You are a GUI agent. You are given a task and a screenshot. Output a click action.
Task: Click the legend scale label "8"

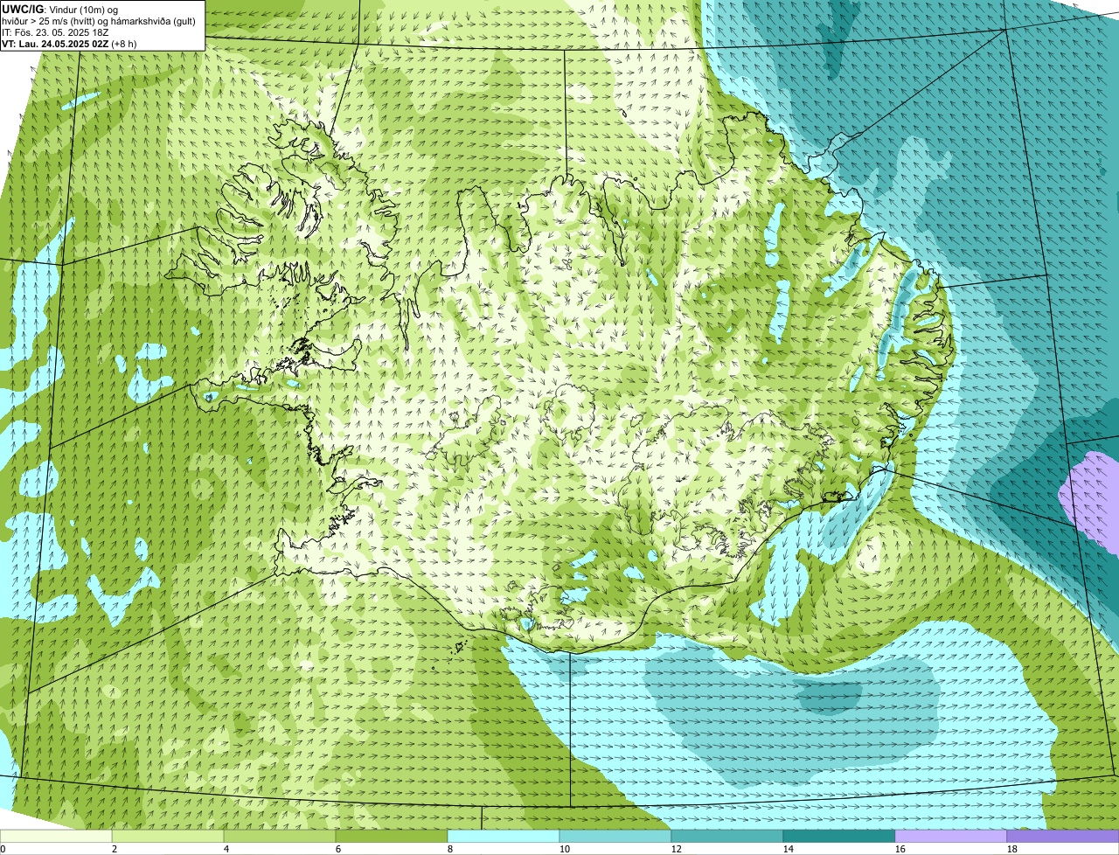point(449,849)
